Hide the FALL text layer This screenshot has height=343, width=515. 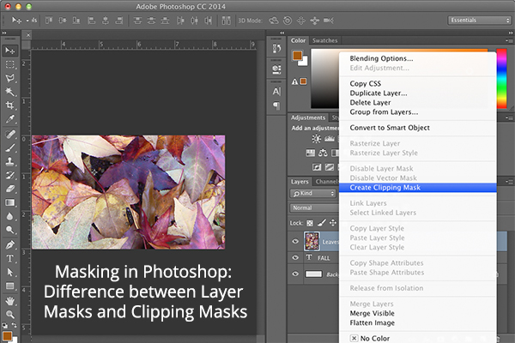coord(295,257)
